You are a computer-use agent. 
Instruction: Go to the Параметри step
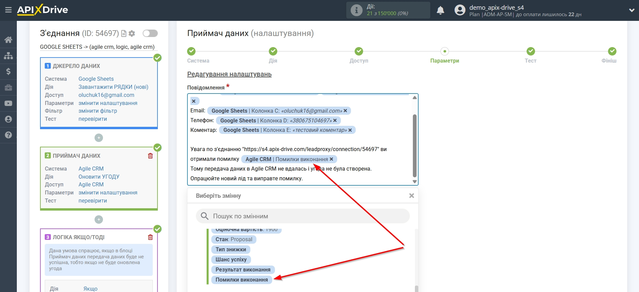[x=445, y=51]
